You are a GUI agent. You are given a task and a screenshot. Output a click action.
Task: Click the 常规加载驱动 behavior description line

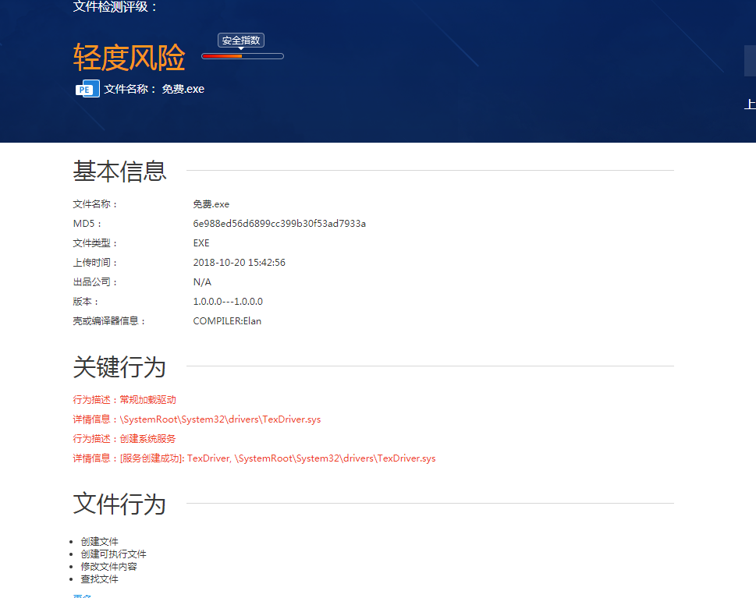click(125, 400)
